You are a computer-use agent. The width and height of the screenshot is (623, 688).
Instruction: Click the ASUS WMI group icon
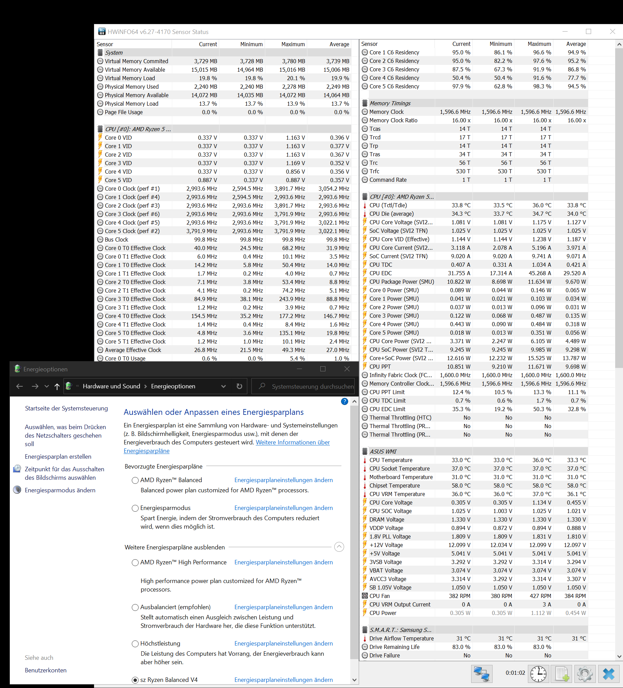(x=365, y=451)
